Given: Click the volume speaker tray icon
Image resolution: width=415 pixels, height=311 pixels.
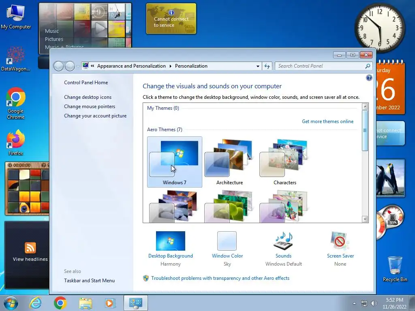Looking at the screenshot, I should click(x=374, y=303).
